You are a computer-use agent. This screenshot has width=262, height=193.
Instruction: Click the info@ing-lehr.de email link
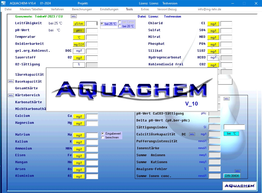pyautogui.click(x=209, y=9)
